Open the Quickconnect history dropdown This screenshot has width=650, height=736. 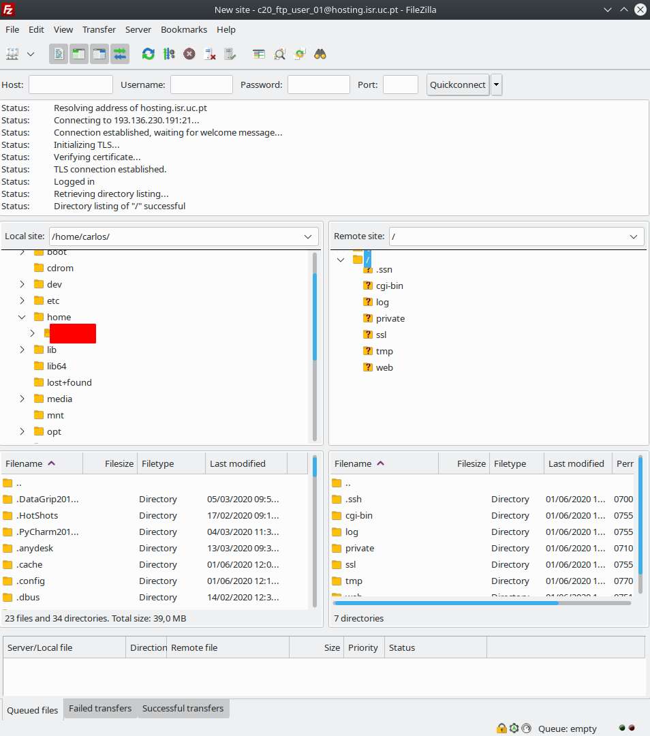click(x=496, y=85)
